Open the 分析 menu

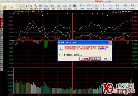pyautogui.click(x=13, y=2)
